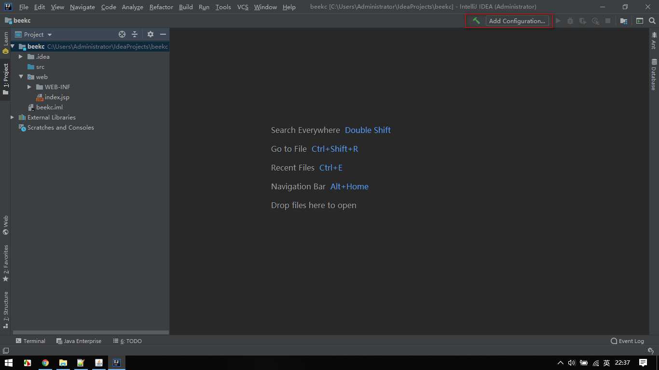The height and width of the screenshot is (370, 659).
Task: Open the Windows notification center icon
Action: tap(643, 363)
